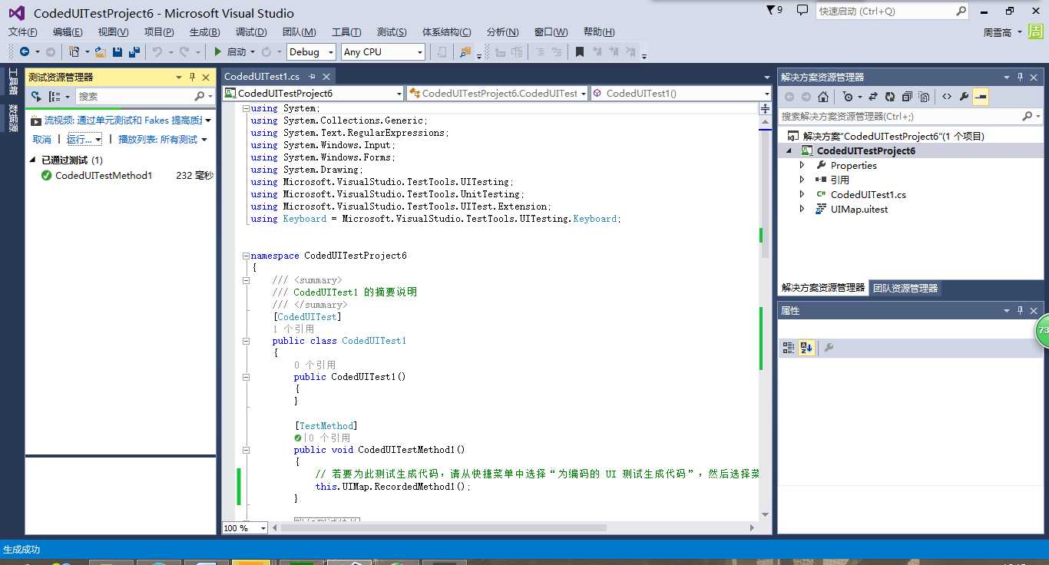Click the Save single-disk toolbar icon

[117, 51]
